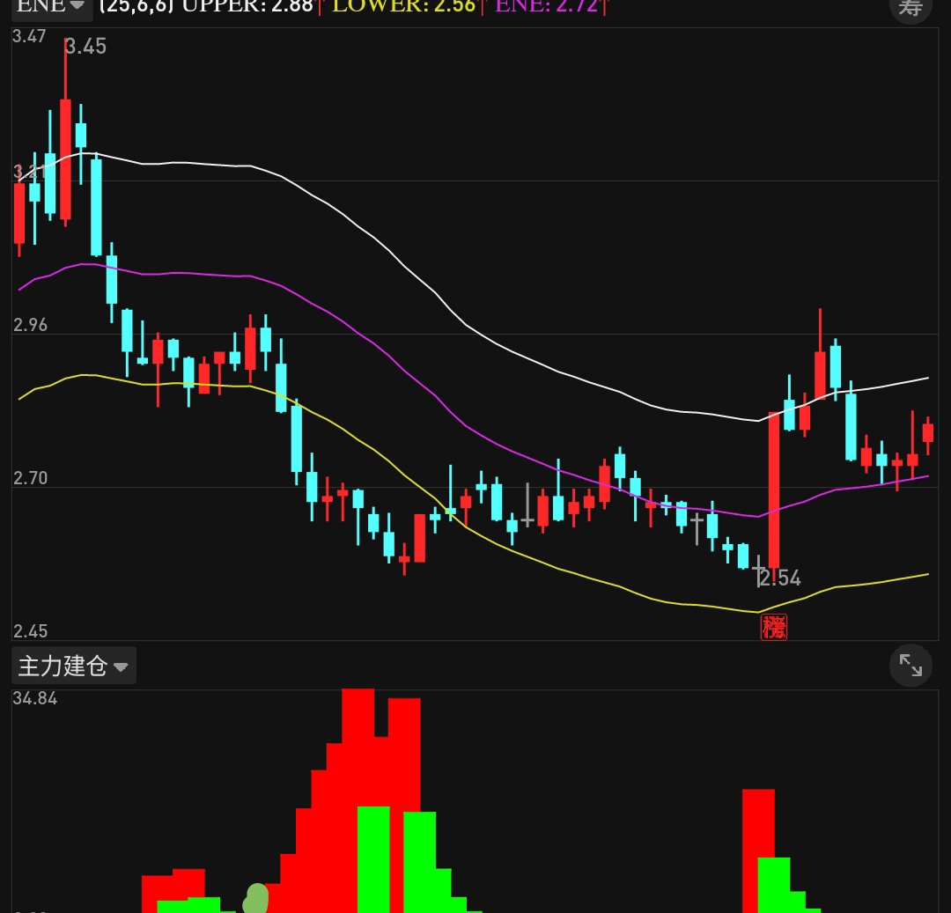Screen dimensions: 951x913
Task: Click the 34.84 sub-chart axis label
Action: 35,698
